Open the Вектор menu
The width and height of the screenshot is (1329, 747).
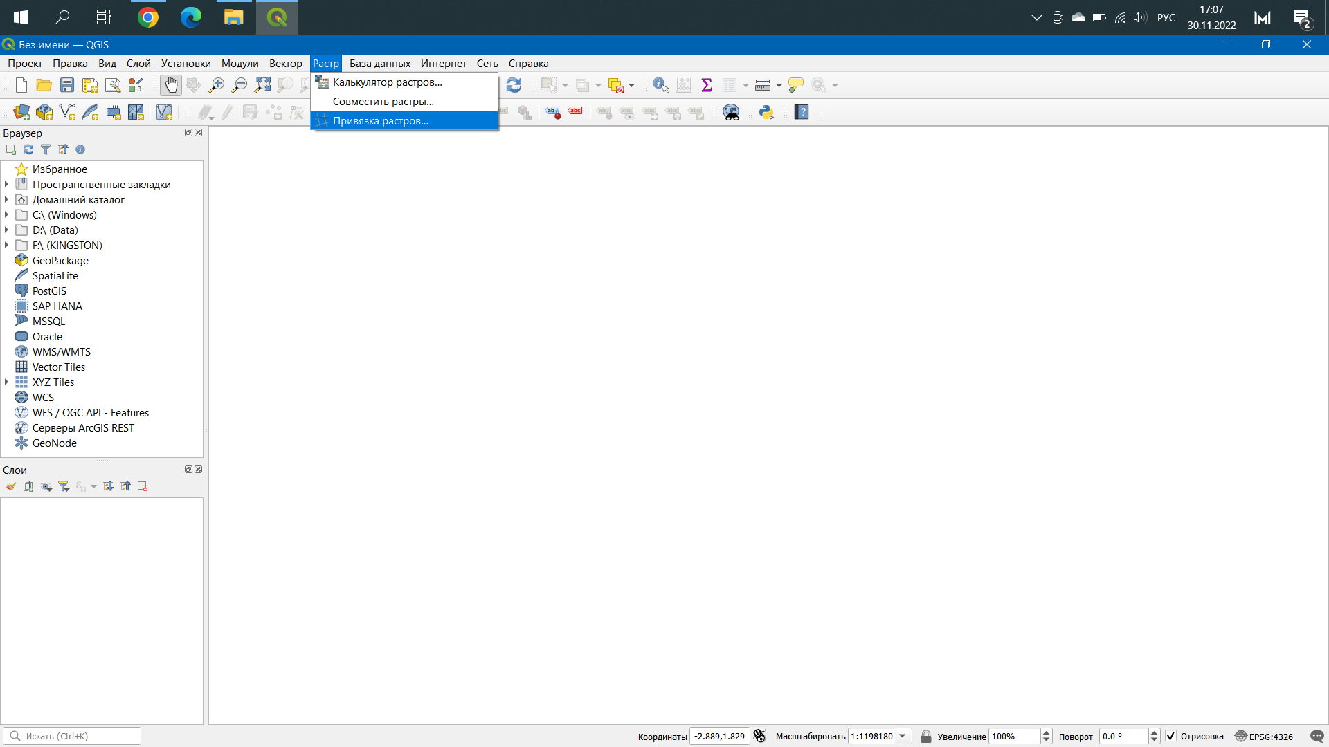285,64
